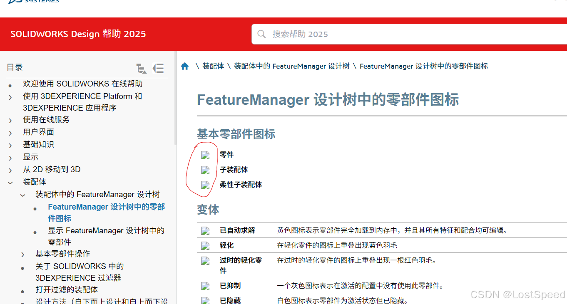Image resolution: width=567 pixels, height=304 pixels.
Task: Open 显示 FeatureManager 设计树中的零部件 topic
Action: point(106,236)
